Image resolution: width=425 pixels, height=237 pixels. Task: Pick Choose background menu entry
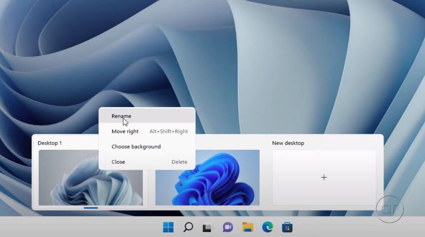coord(147,146)
